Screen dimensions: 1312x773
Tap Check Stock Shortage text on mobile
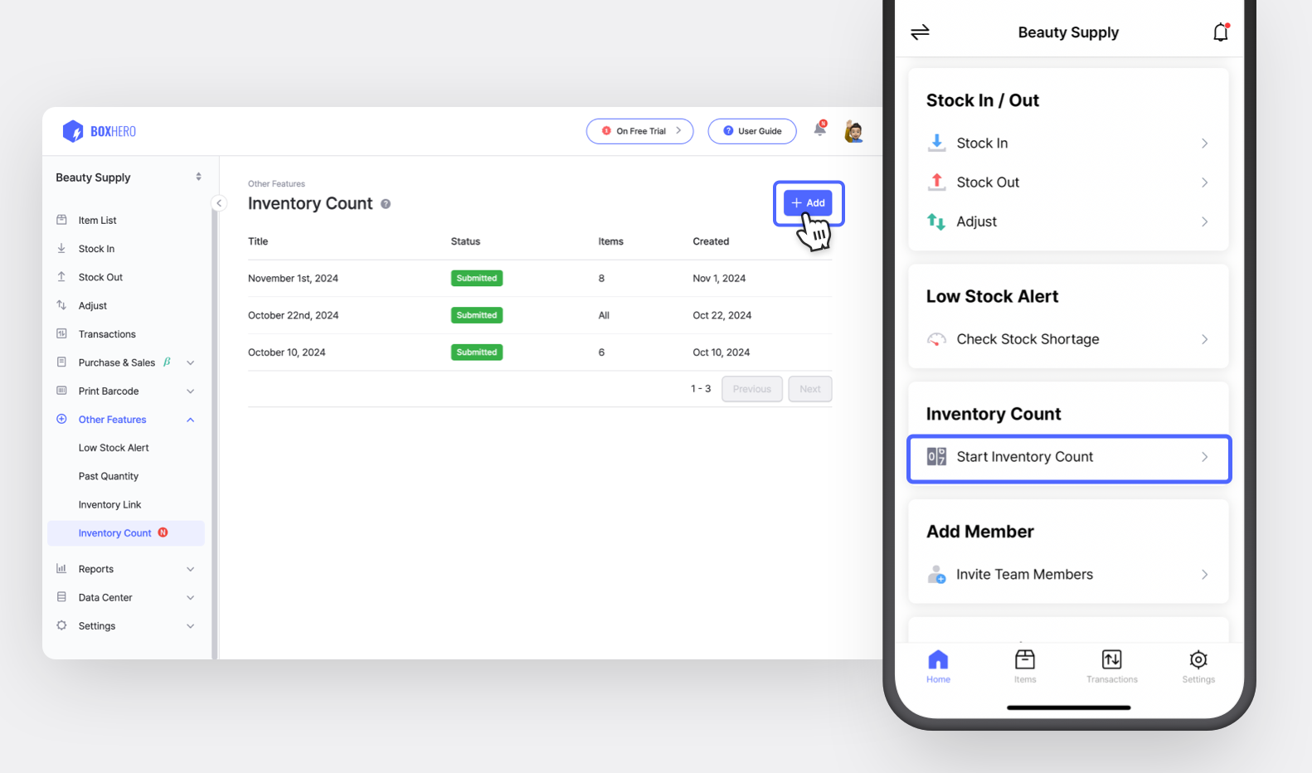(x=1028, y=339)
